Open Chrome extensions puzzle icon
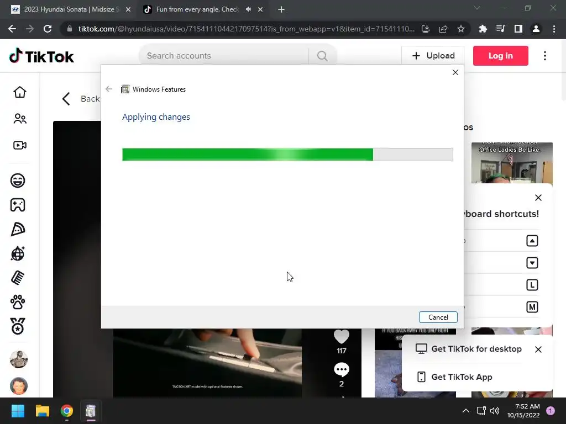Image resolution: width=566 pixels, height=424 pixels. 483,29
